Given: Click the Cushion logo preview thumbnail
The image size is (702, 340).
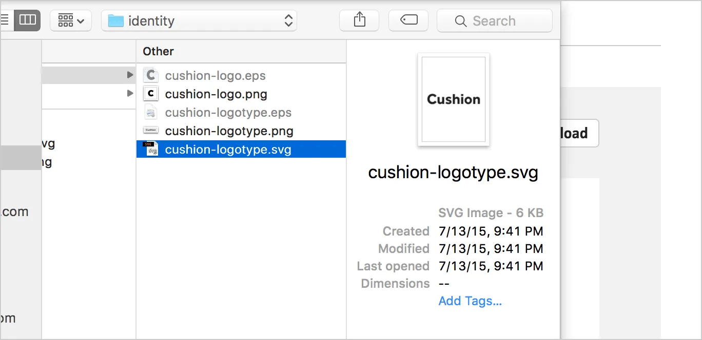Looking at the screenshot, I should point(453,100).
